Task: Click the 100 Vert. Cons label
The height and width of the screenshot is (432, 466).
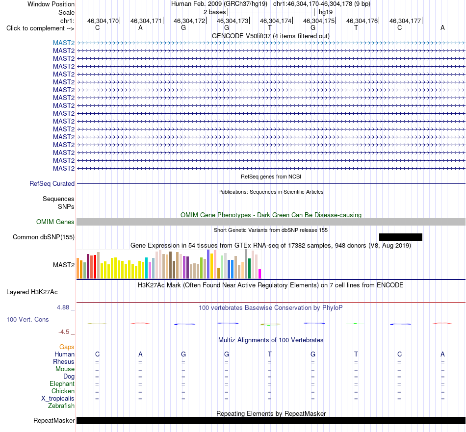Action: pos(27,319)
